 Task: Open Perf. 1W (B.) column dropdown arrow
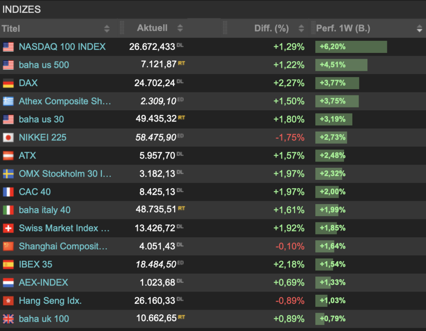coord(419,29)
